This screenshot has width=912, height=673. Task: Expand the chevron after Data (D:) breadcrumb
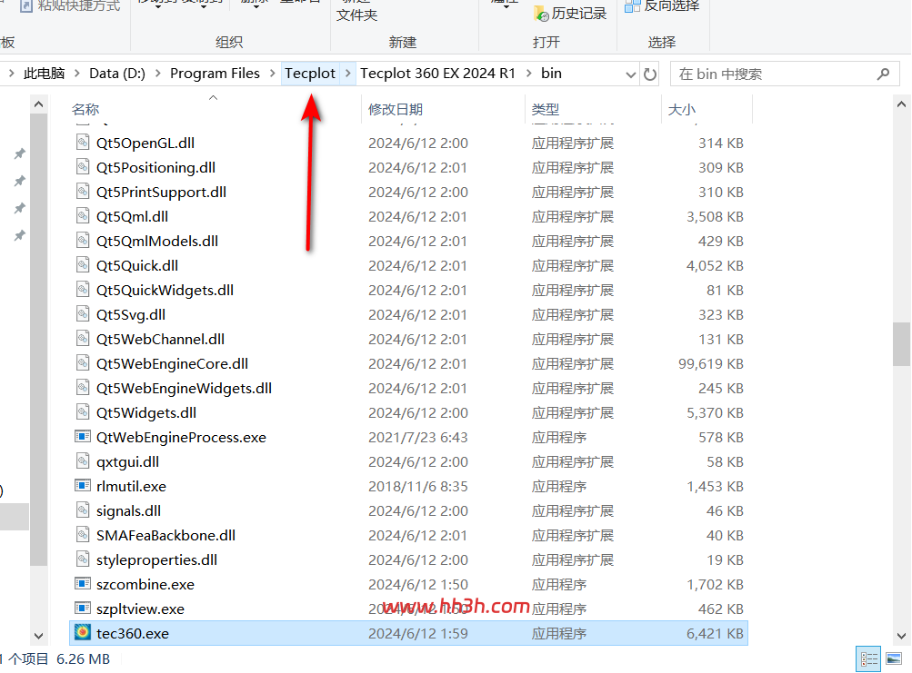[x=157, y=74]
